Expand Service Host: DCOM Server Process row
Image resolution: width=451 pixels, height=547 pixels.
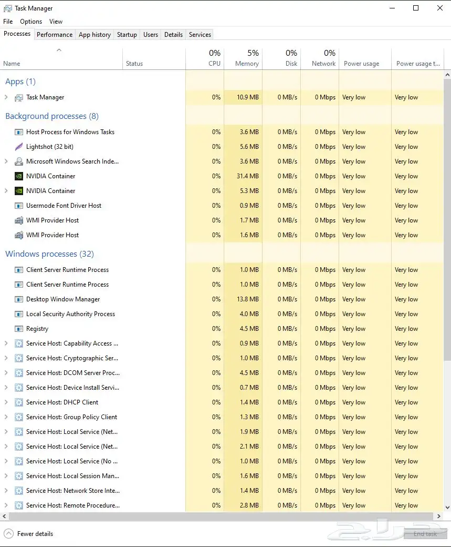click(6, 372)
